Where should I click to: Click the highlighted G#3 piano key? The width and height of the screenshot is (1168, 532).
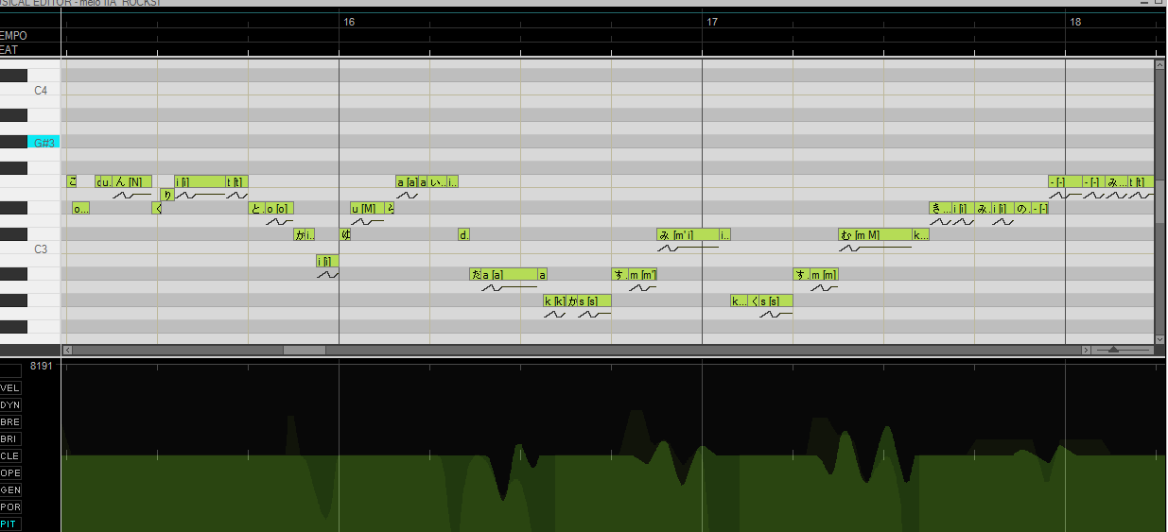[x=44, y=143]
